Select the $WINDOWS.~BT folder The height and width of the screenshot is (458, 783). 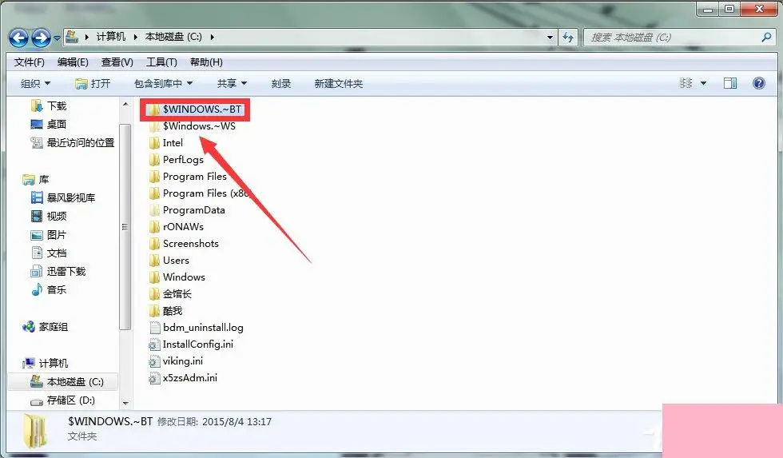click(x=195, y=110)
